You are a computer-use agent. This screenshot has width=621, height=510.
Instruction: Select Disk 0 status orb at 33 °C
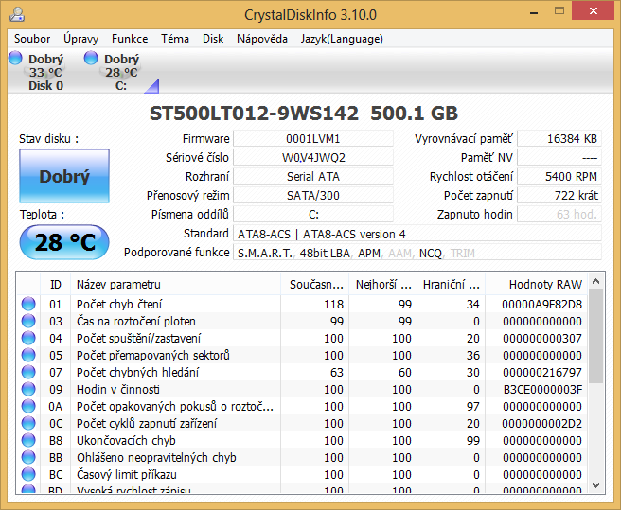click(15, 59)
